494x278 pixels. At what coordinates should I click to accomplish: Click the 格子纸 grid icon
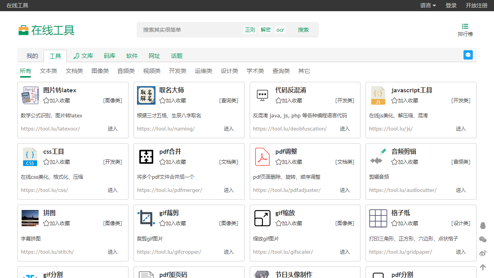click(378, 218)
